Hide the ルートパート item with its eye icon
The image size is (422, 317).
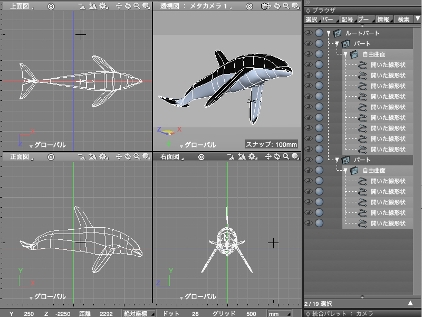coord(309,33)
